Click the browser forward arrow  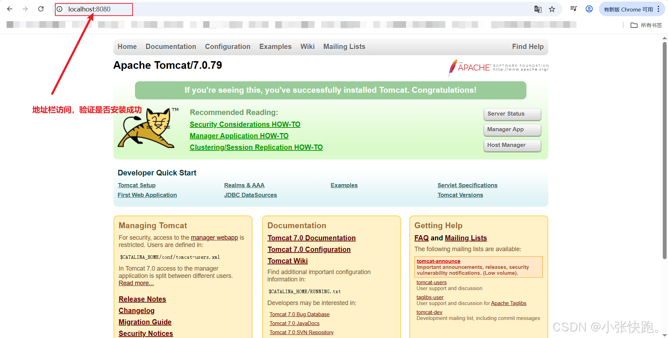[x=25, y=9]
